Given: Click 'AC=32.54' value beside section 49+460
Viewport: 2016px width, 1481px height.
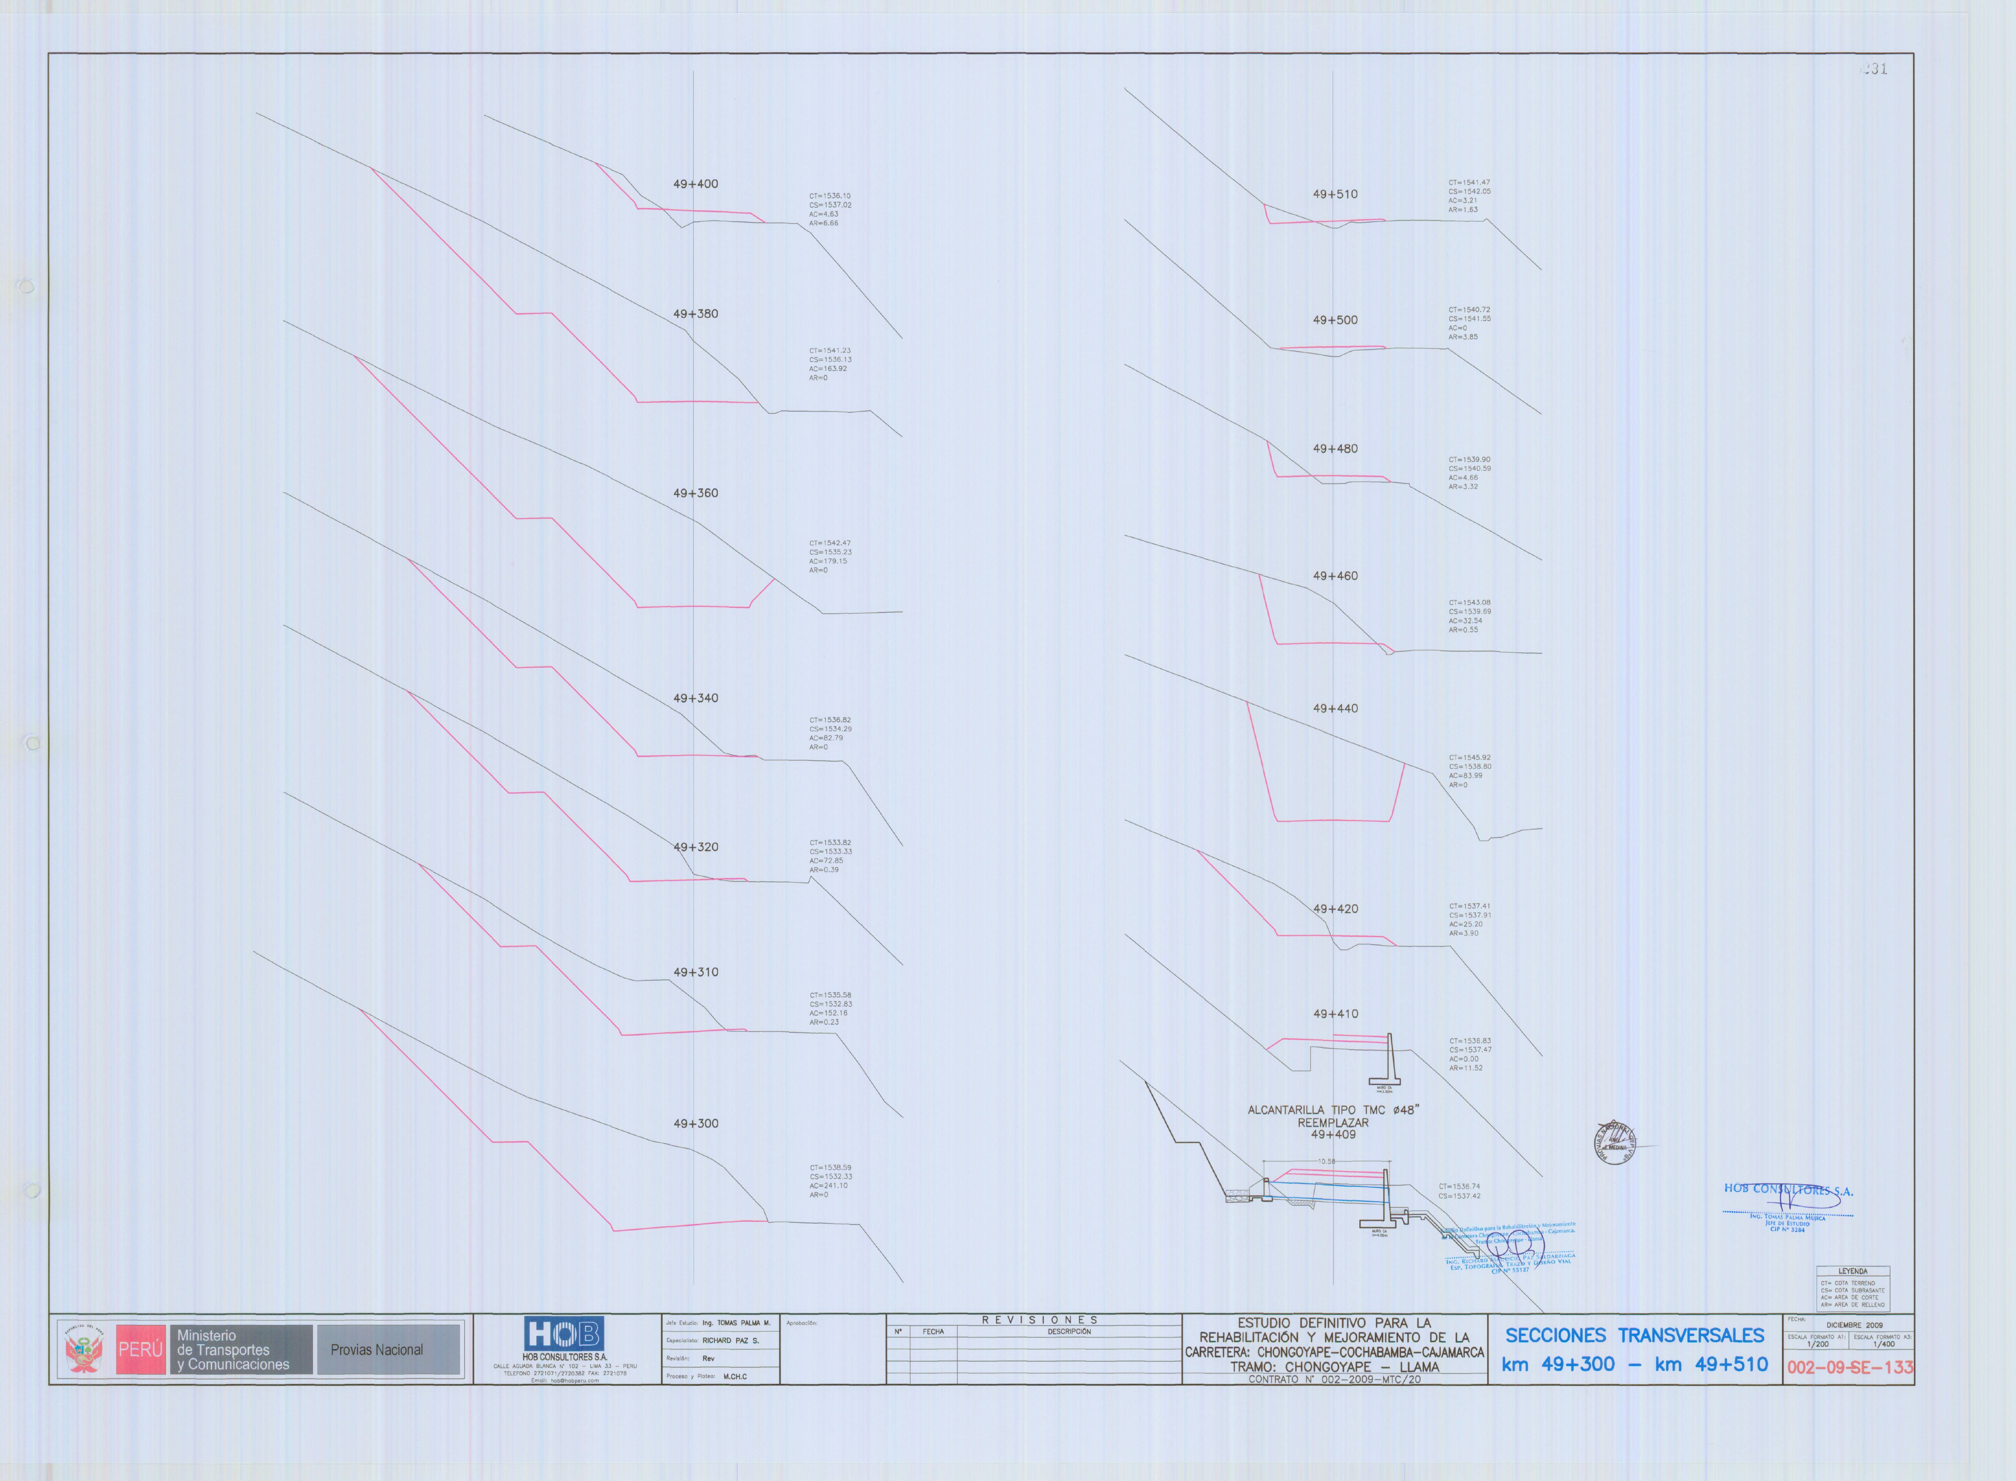Looking at the screenshot, I should (x=1465, y=620).
